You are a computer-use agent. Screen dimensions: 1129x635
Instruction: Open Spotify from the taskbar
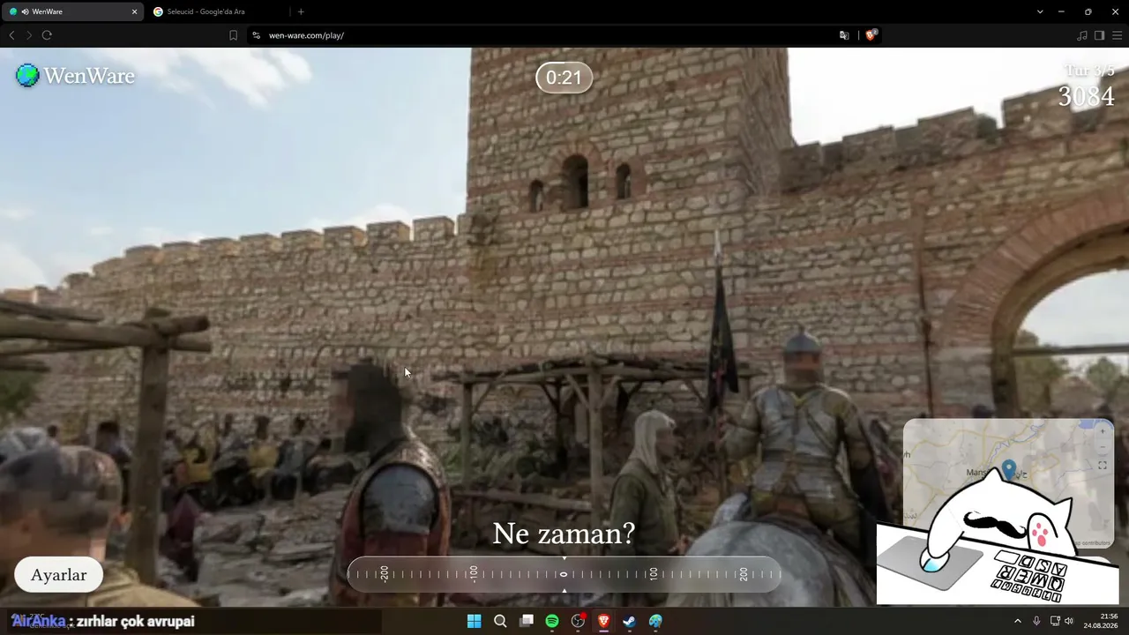[x=552, y=621]
